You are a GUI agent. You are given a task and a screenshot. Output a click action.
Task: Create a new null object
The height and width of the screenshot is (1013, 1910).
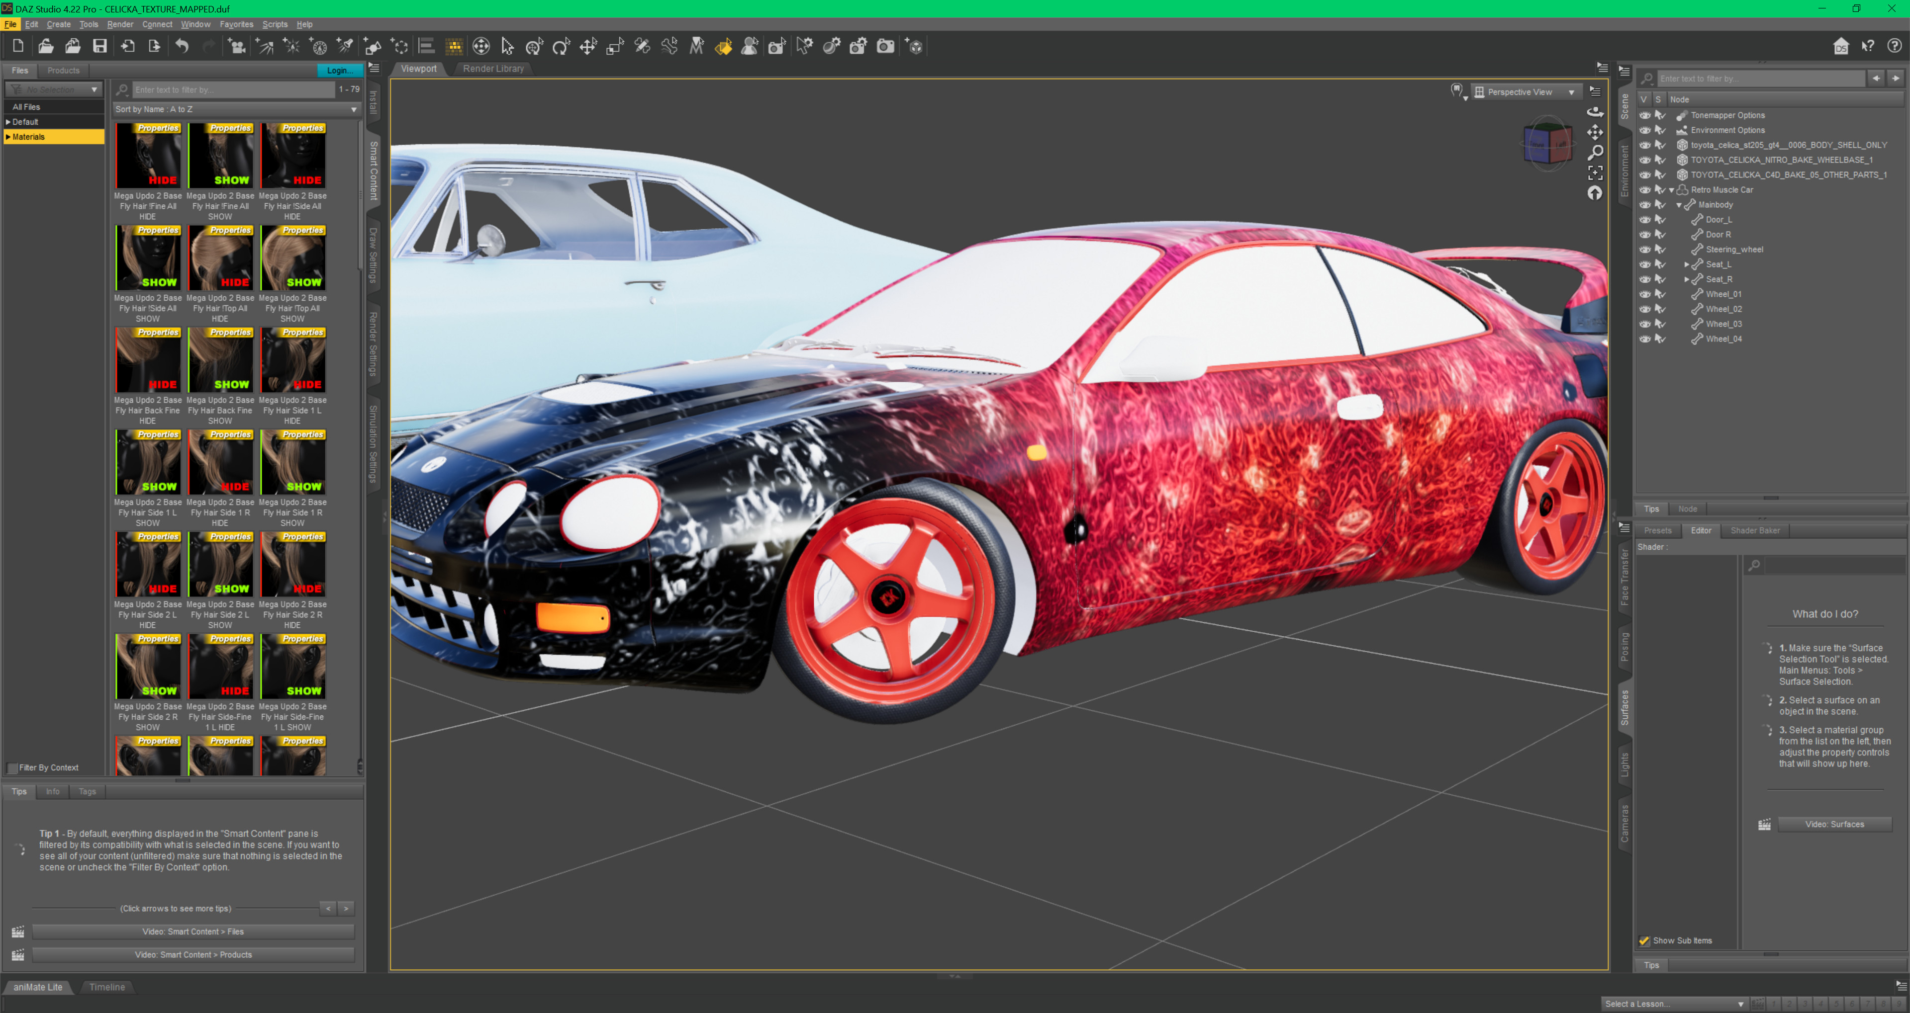coord(399,47)
